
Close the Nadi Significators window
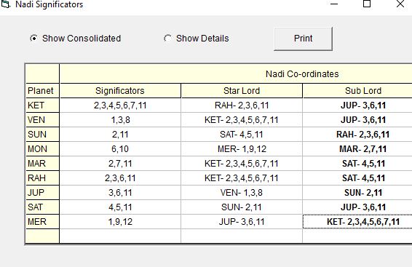[x=400, y=4]
